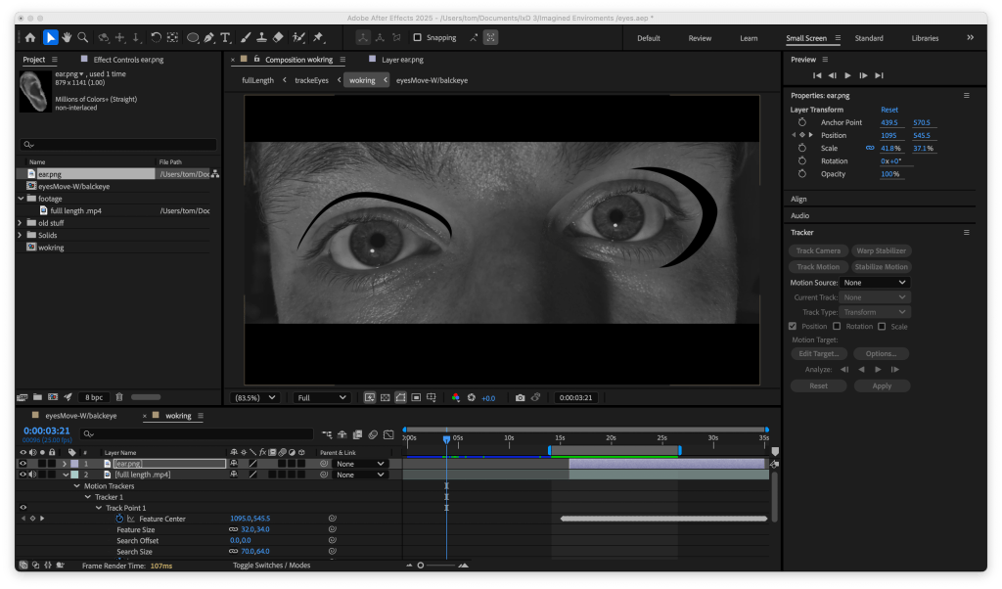Toggle the Opacity stopwatch in Properties
The height and width of the screenshot is (589, 1002).
[x=801, y=174]
